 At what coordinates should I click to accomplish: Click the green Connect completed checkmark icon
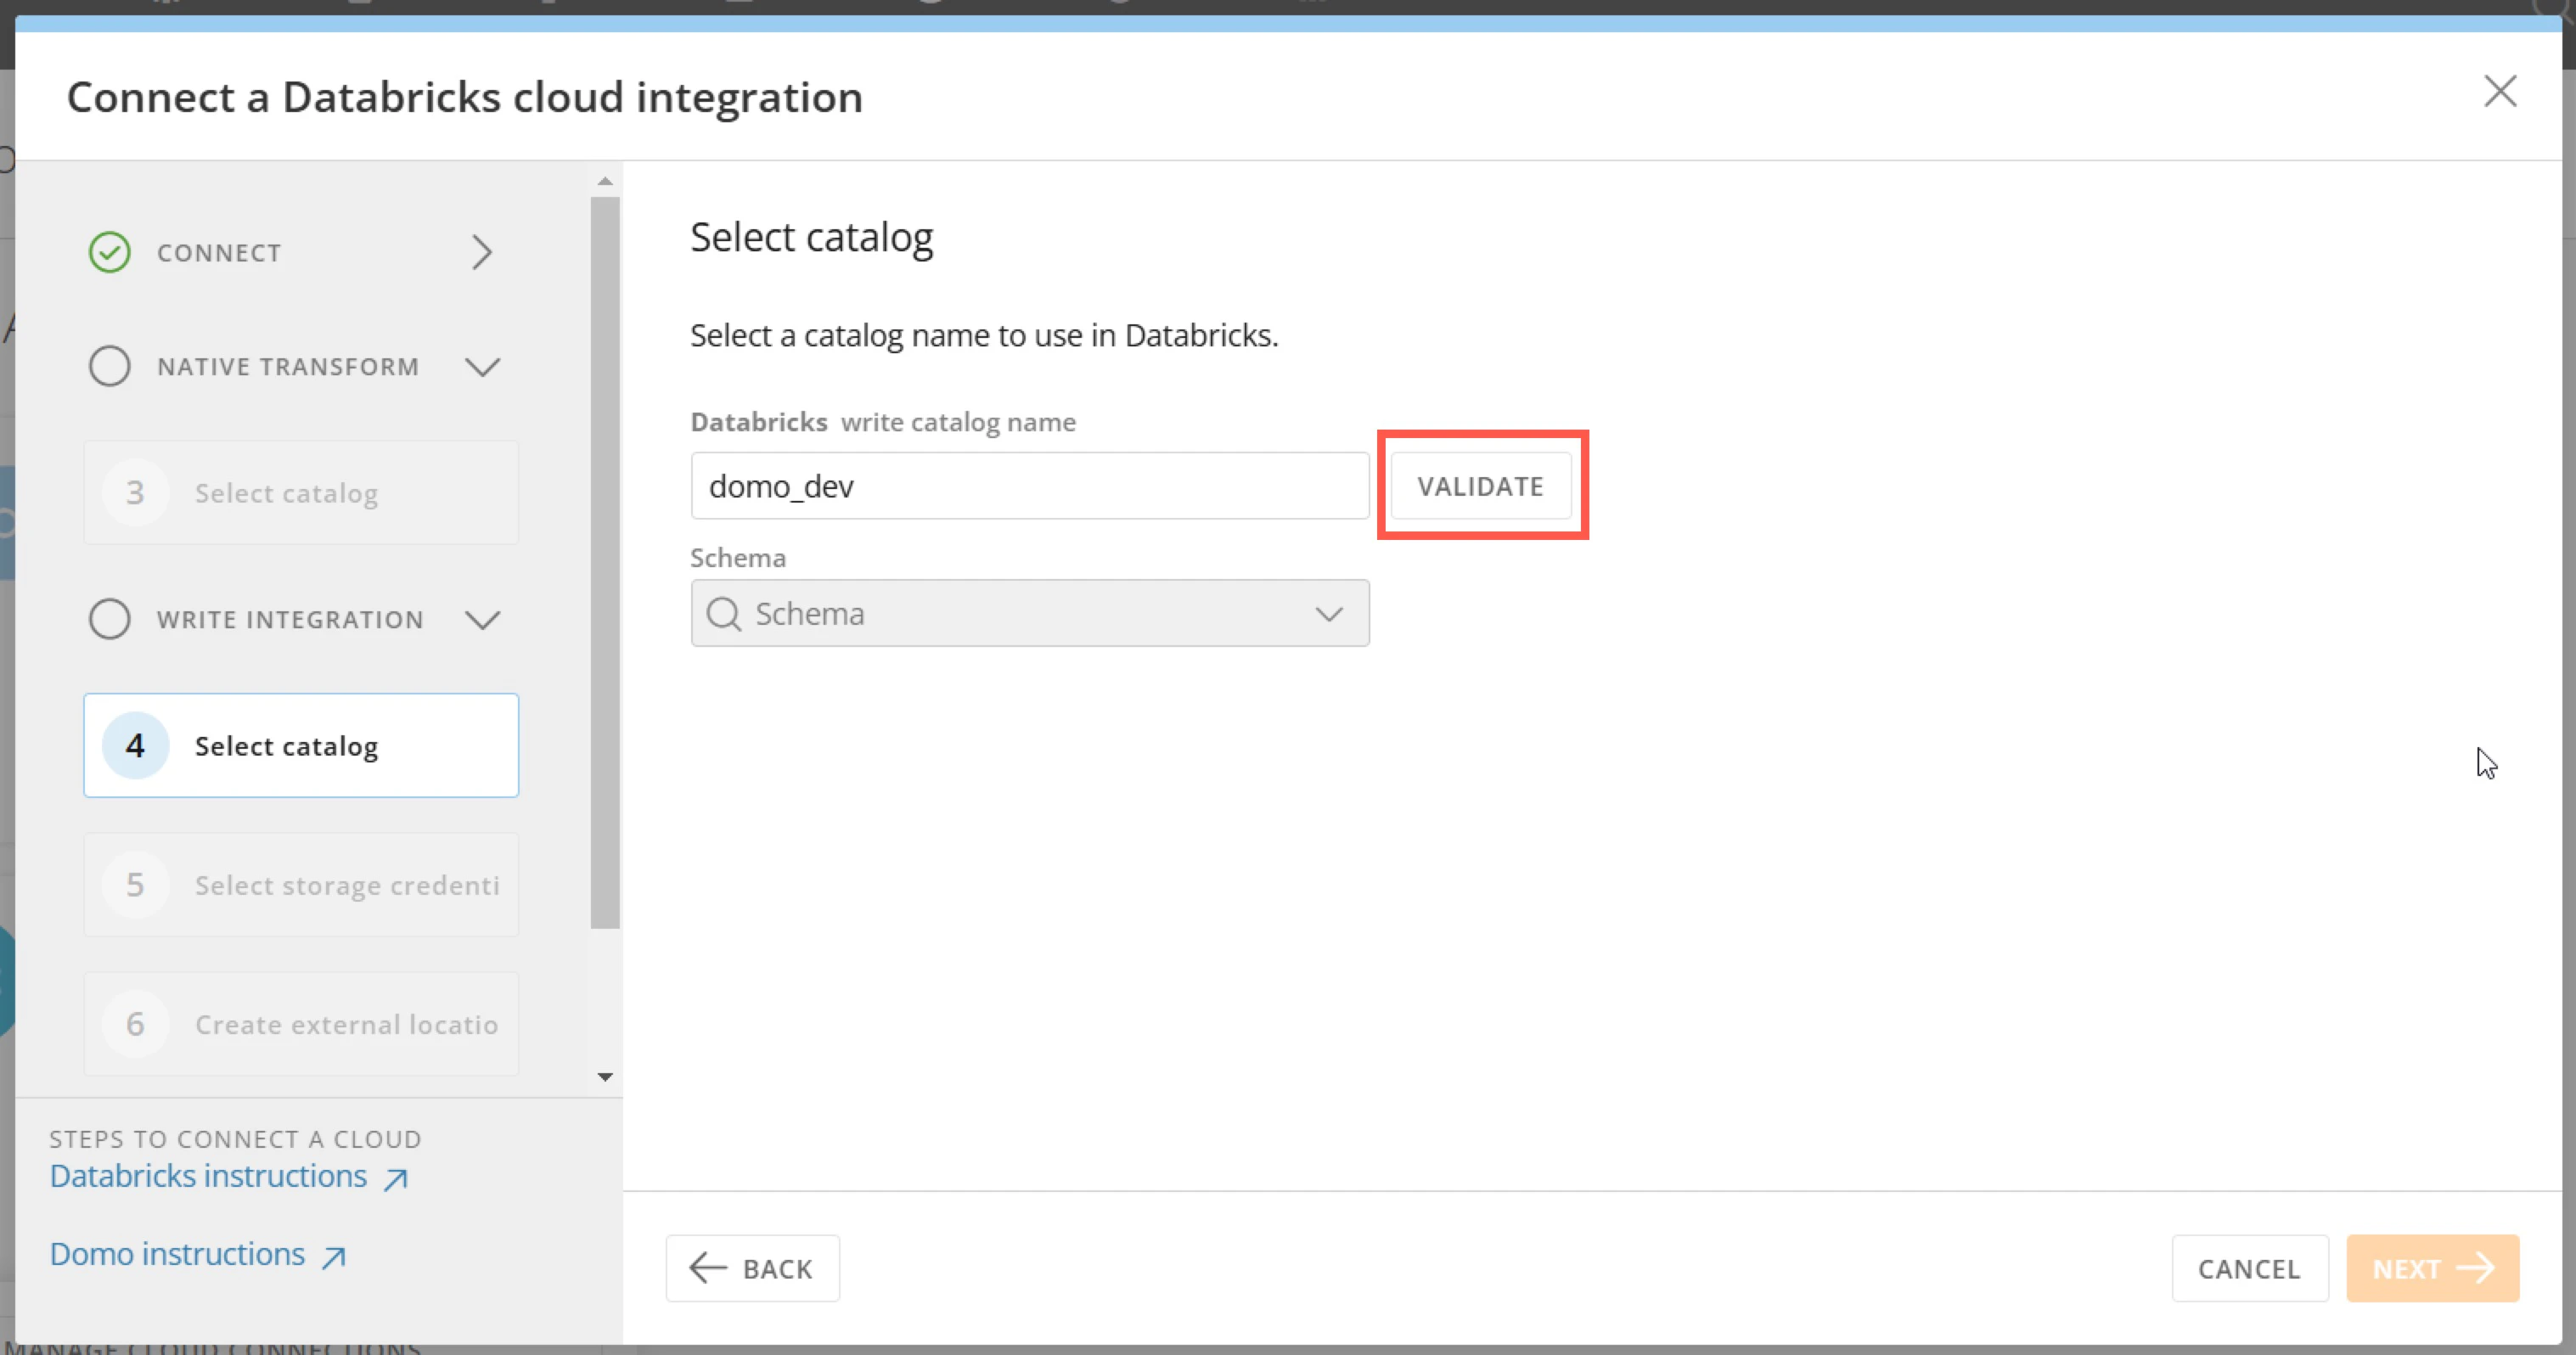tap(110, 252)
